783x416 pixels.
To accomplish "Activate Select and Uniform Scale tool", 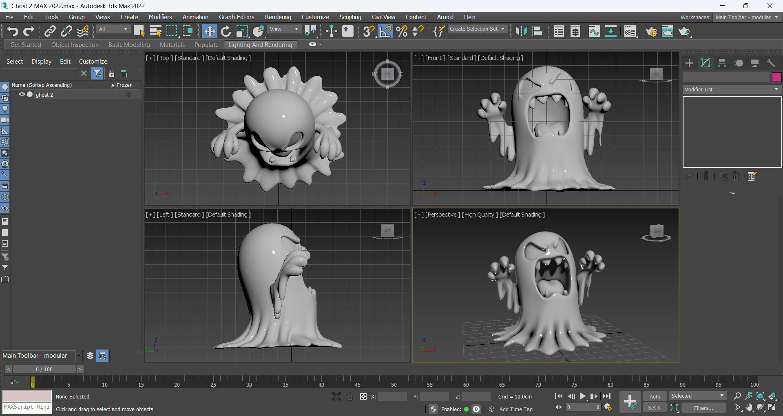I will (242, 31).
